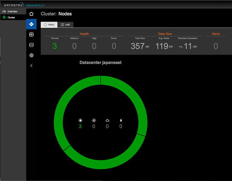Switch to the Ring view tab
Image resolution: width=232 pixels, height=181 pixels.
click(x=49, y=24)
